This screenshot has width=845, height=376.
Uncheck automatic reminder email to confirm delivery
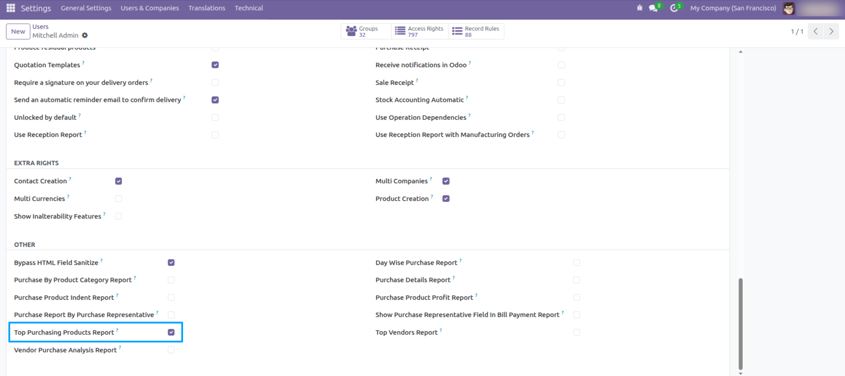click(215, 100)
